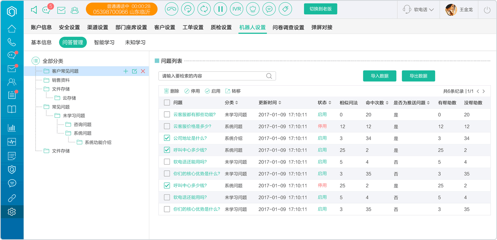This screenshot has width=497, height=240.
Task: Open the 智能学习 sub-tab
Action: pos(104,42)
